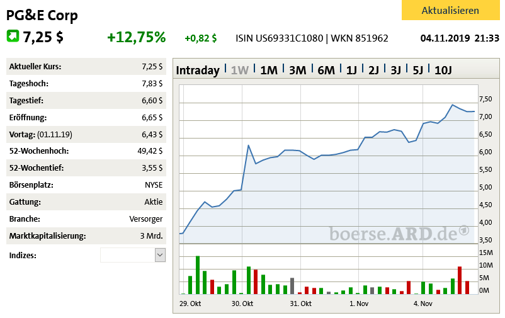505x318 pixels.
Task: Click the yellow Aktualisieren button
Action: click(450, 10)
